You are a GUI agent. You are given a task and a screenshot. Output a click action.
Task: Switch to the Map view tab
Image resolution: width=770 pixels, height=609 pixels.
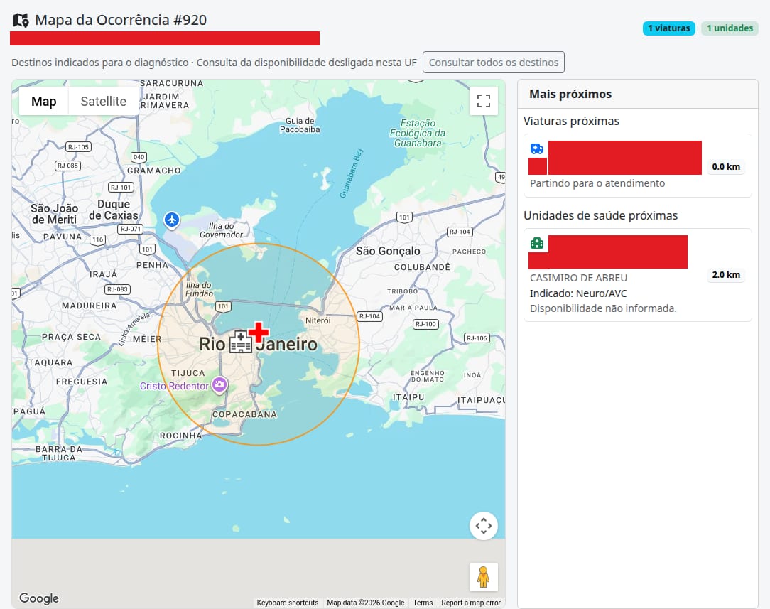click(x=44, y=101)
